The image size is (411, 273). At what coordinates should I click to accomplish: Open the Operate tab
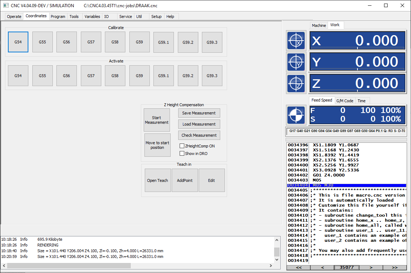point(14,17)
